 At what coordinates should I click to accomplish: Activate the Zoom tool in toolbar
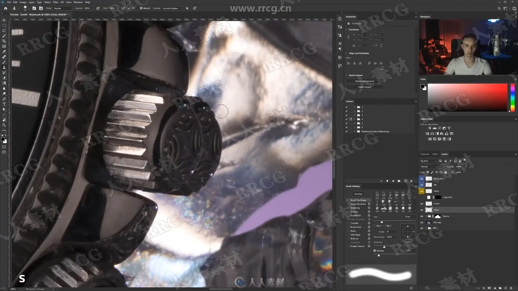[x=4, y=125]
